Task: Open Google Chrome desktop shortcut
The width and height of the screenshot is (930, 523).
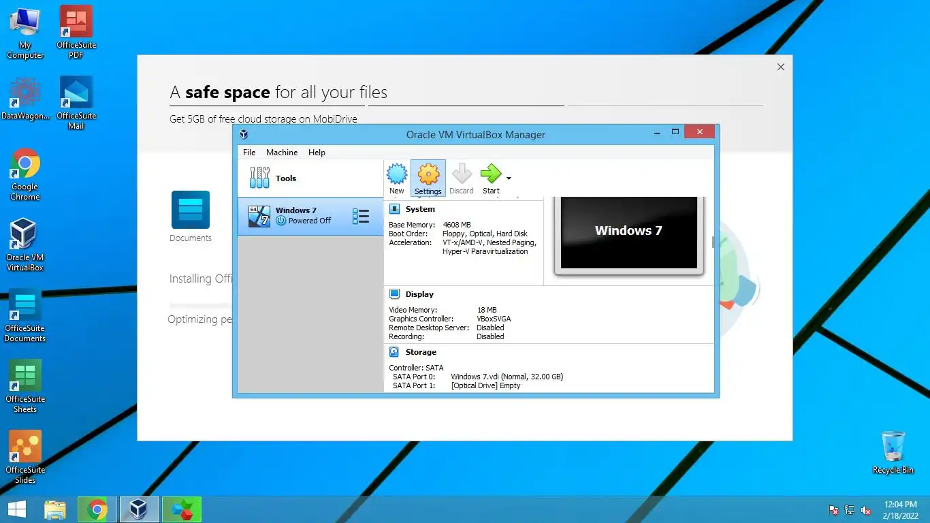Action: tap(25, 174)
